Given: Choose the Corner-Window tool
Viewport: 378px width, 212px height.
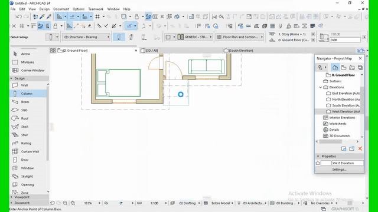Looking at the screenshot, I should point(32,71).
